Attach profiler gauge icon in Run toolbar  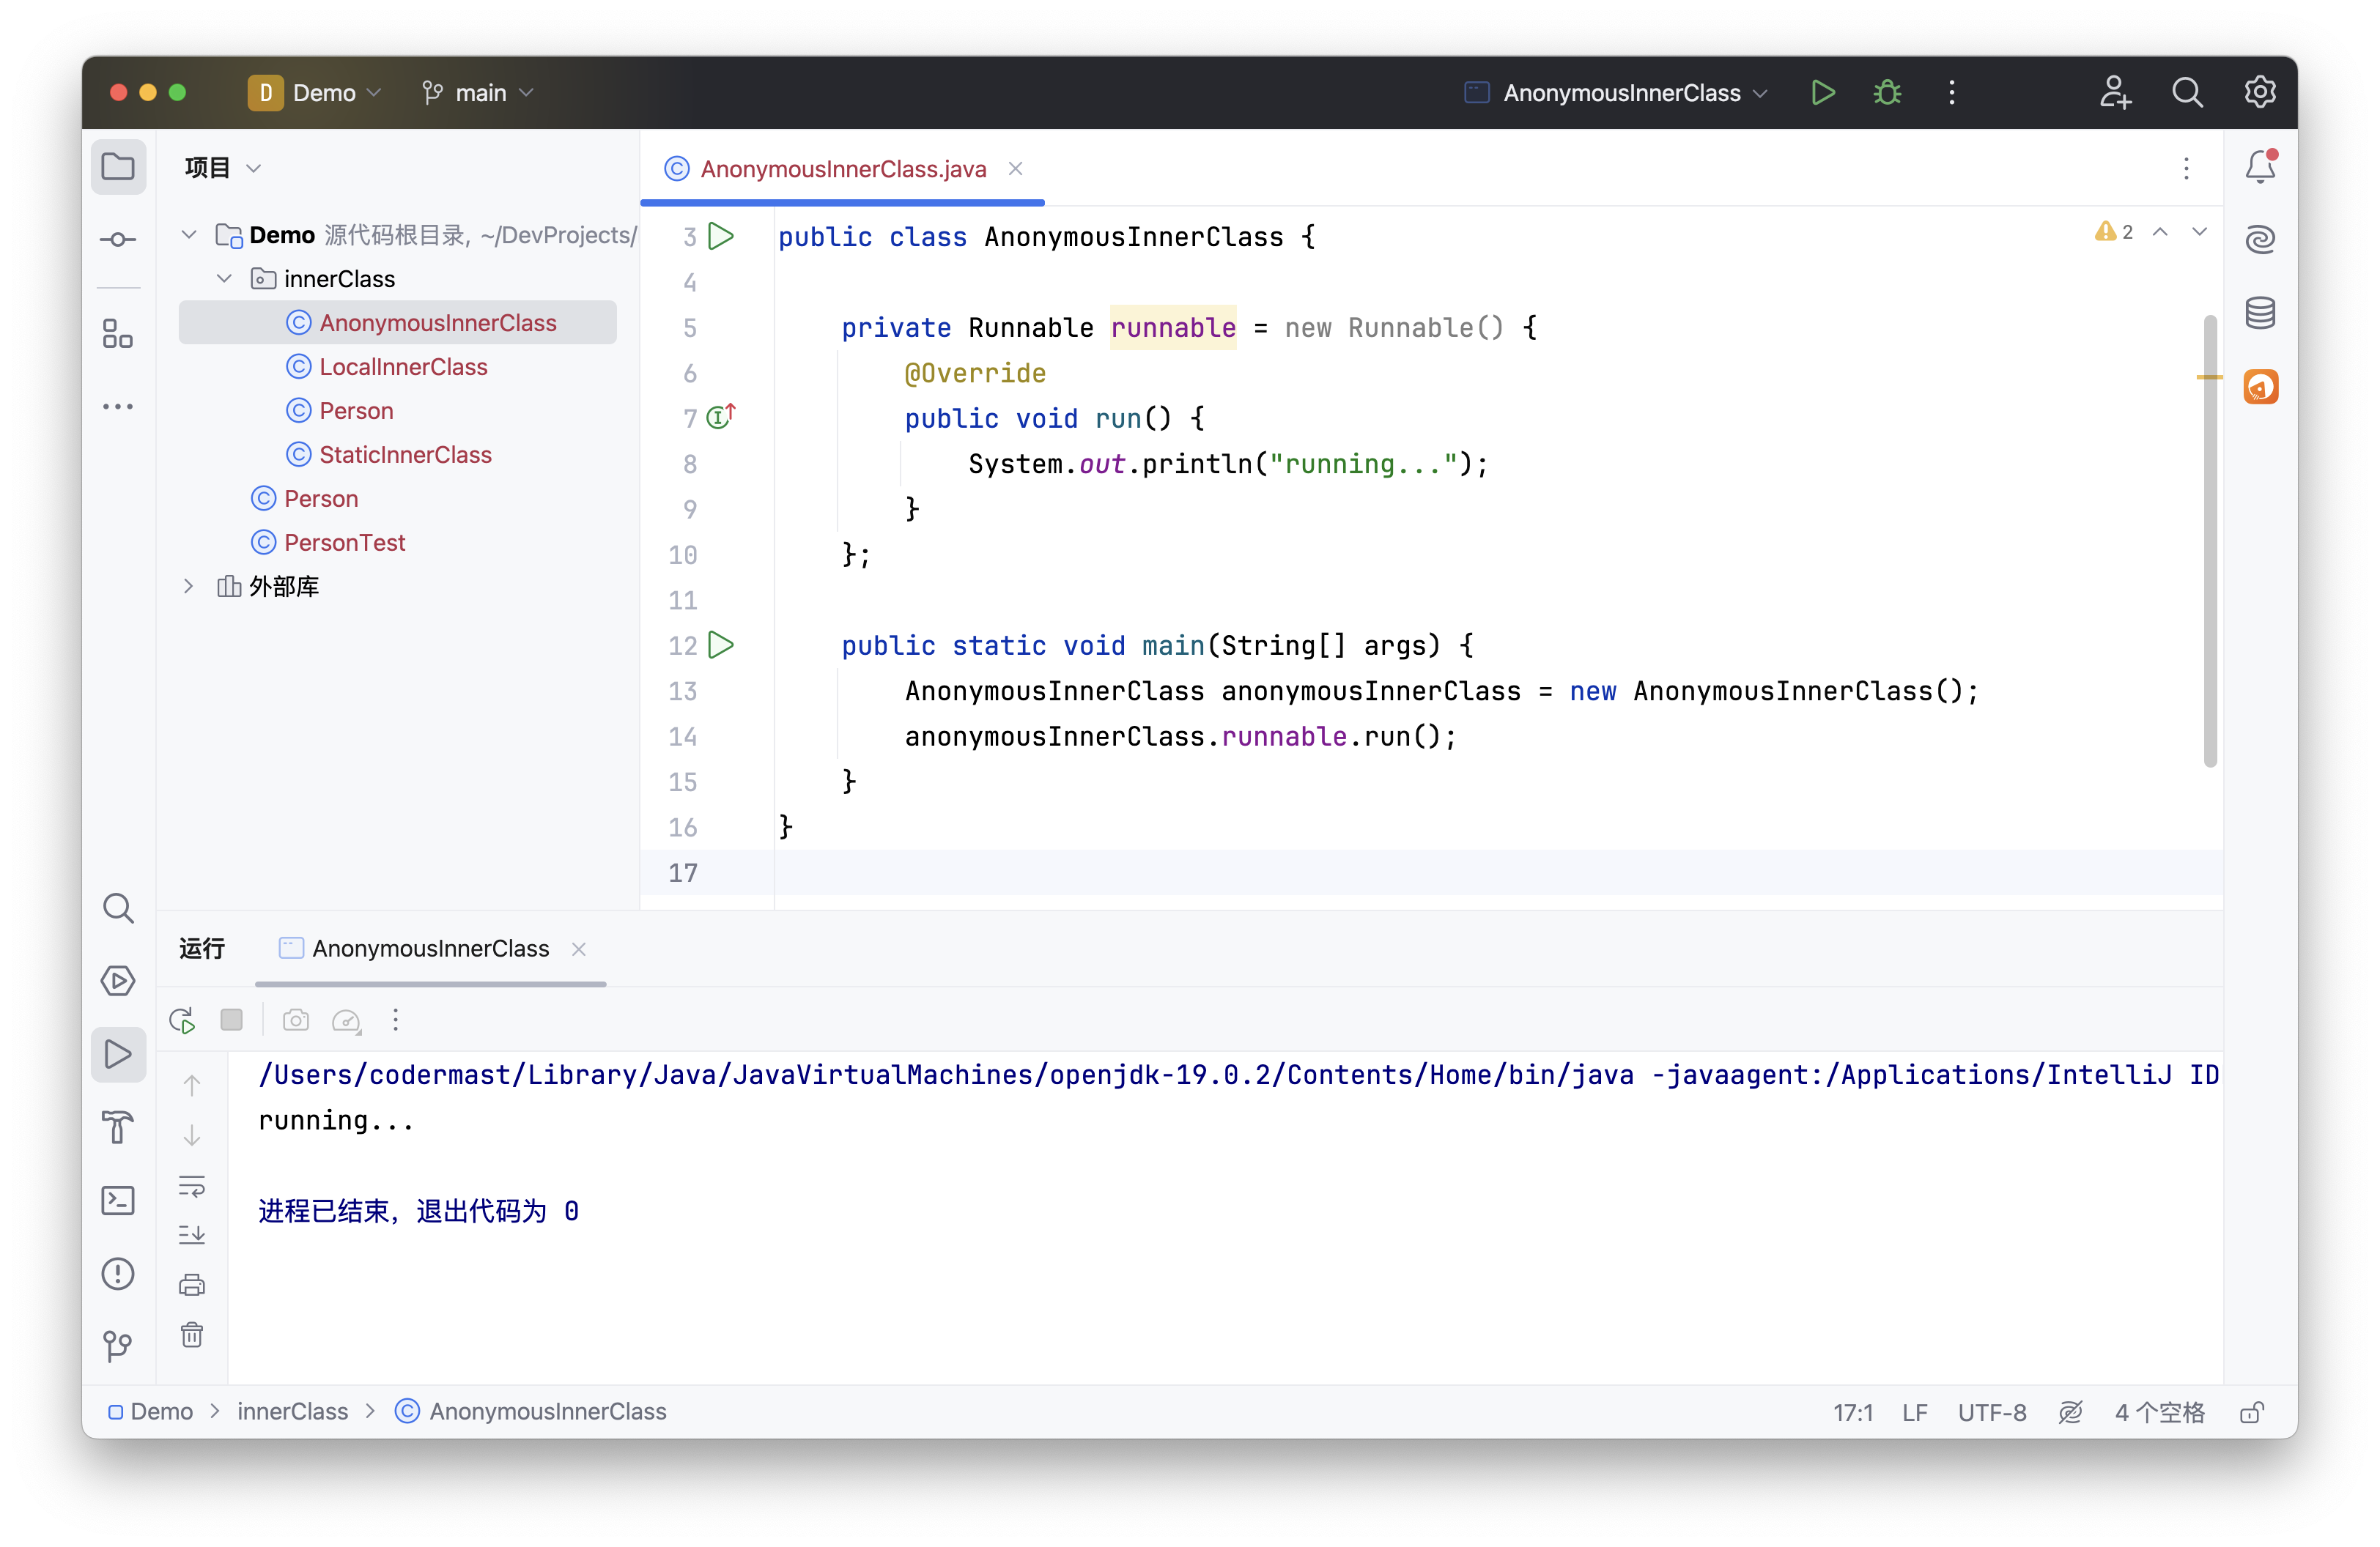[x=346, y=1020]
